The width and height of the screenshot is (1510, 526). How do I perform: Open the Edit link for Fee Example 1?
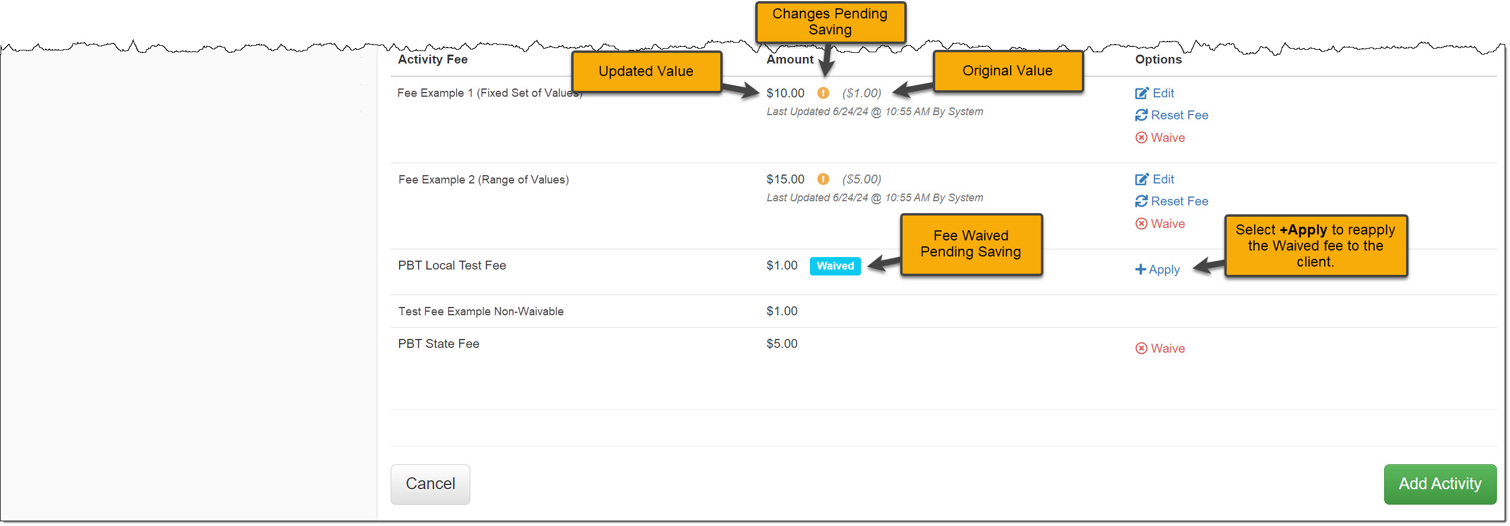[1163, 93]
